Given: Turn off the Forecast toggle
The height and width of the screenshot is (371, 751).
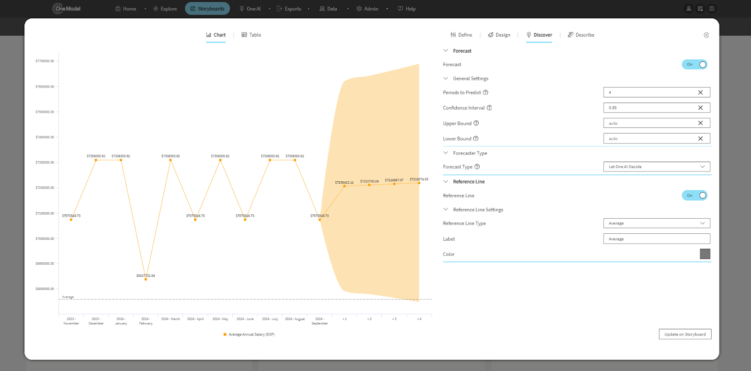Looking at the screenshot, I should [x=695, y=65].
